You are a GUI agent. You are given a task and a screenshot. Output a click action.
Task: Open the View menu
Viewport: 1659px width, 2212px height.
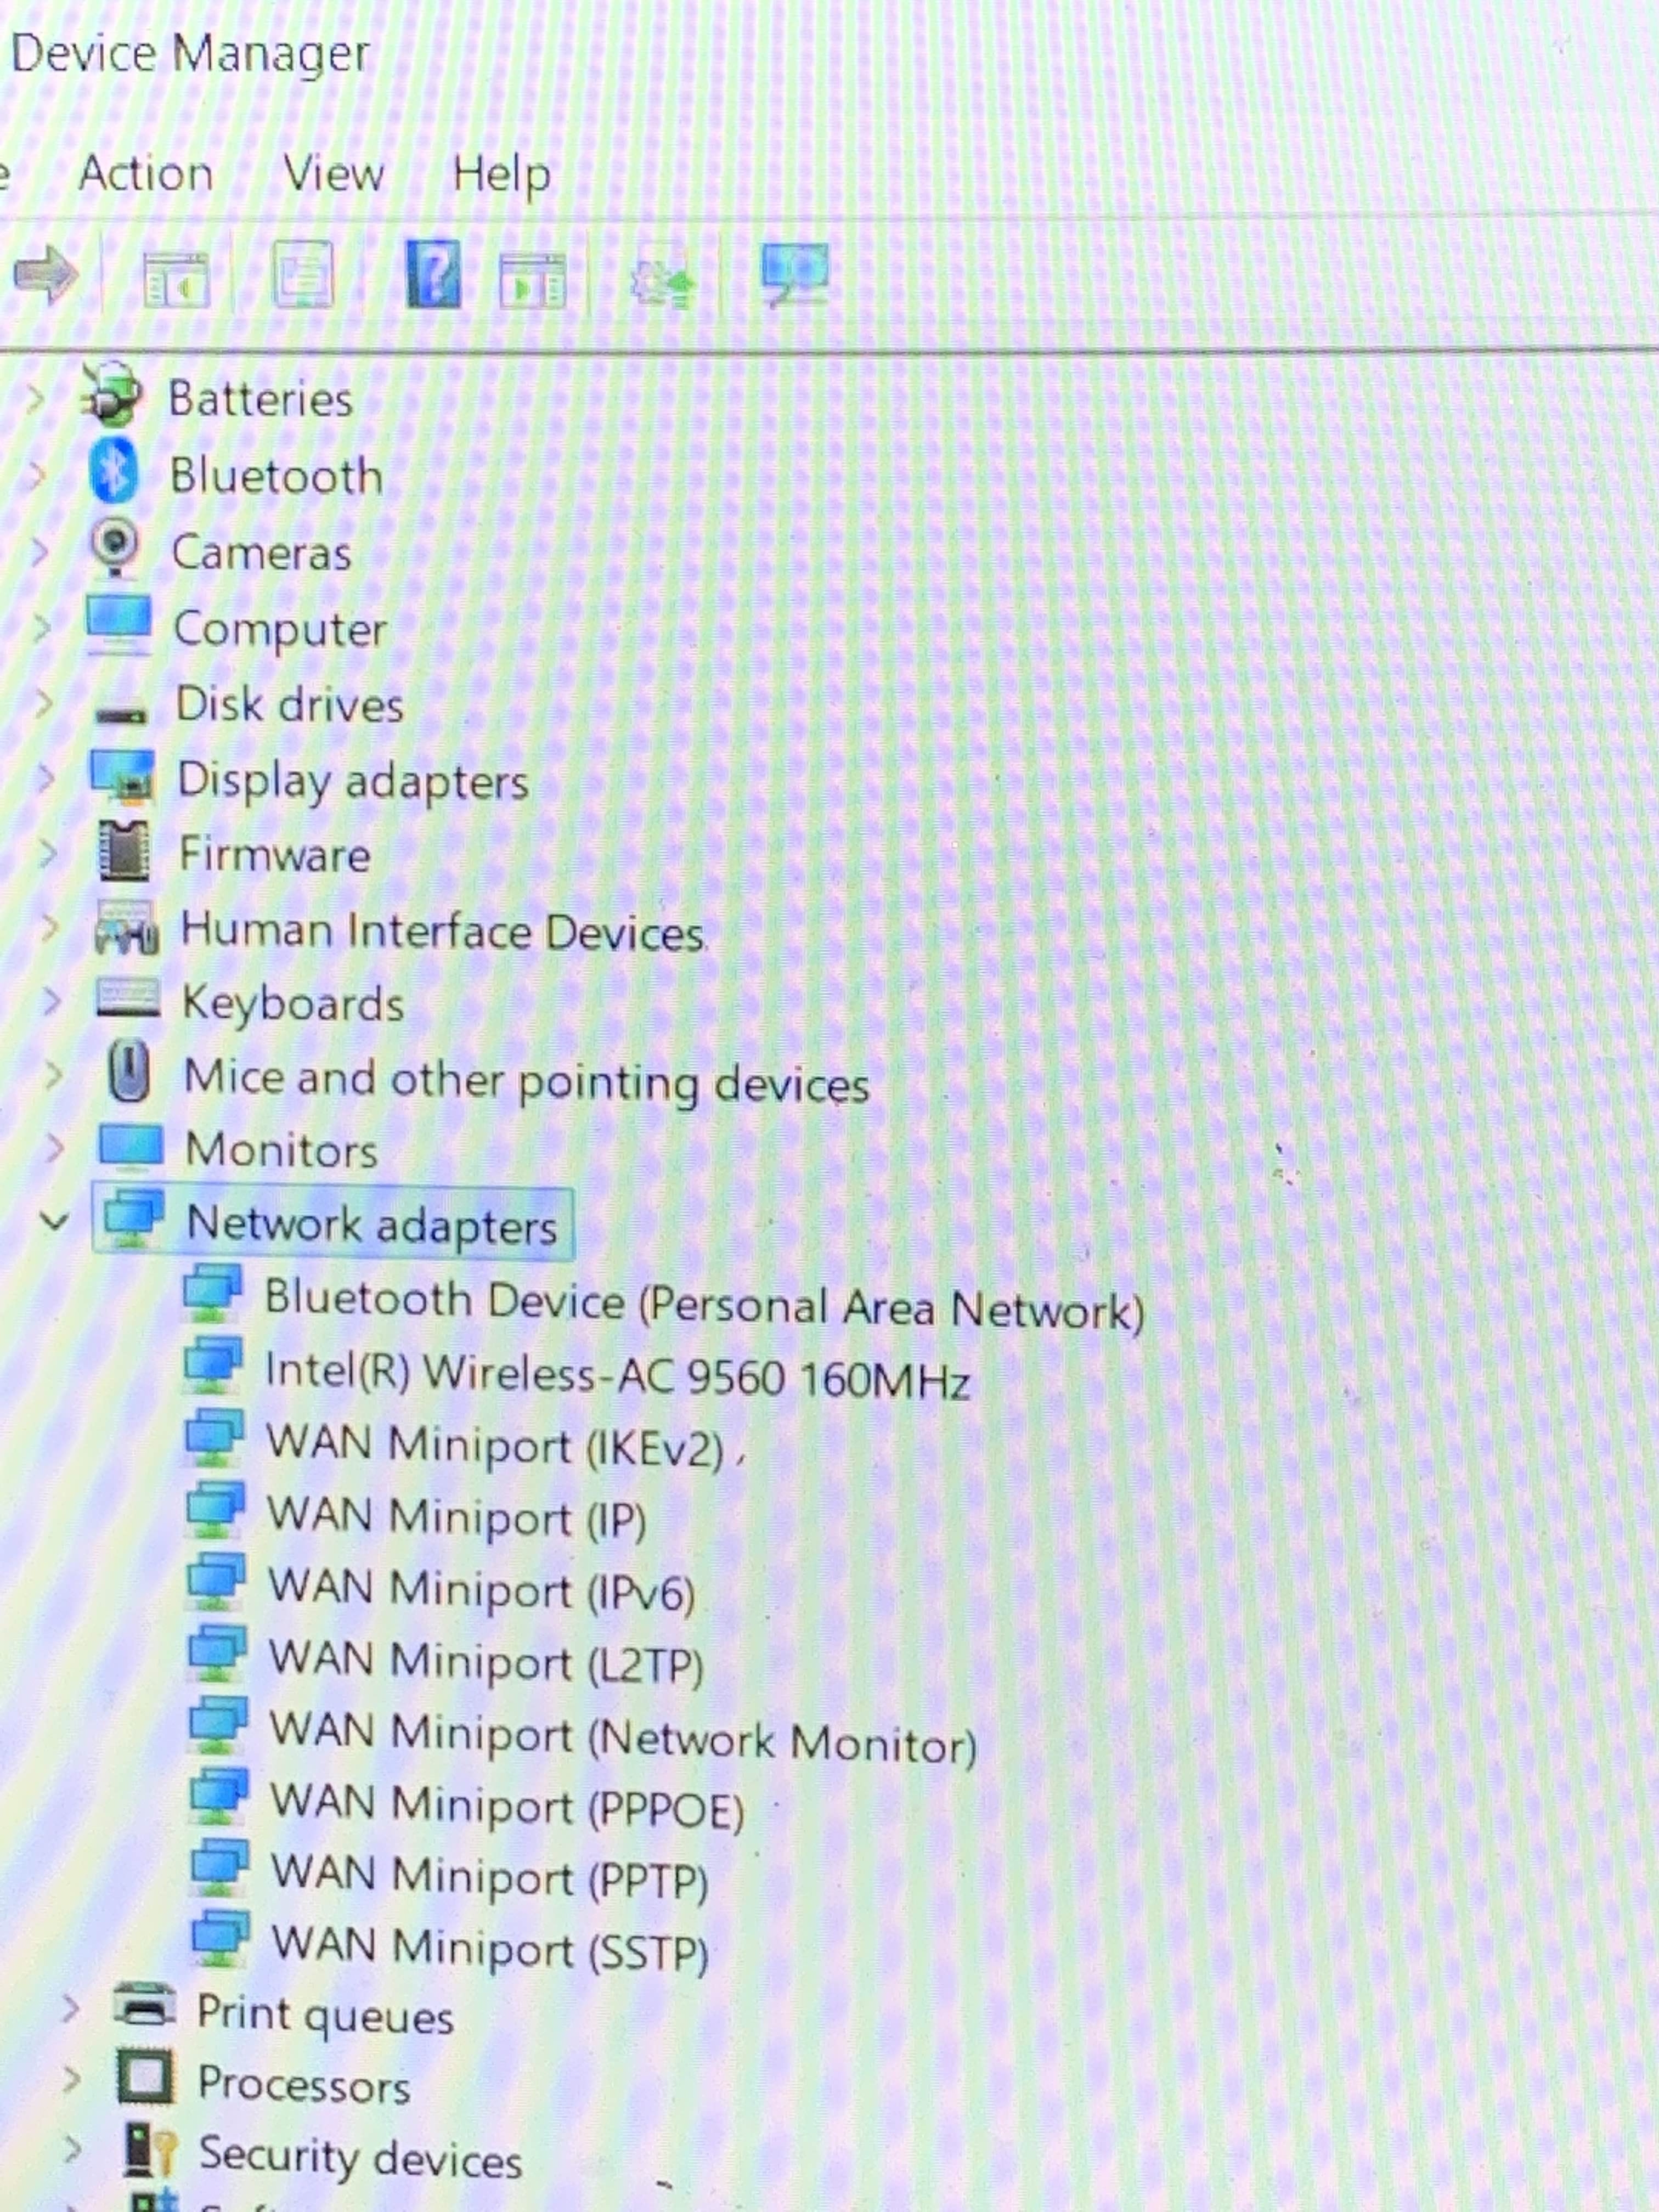click(x=333, y=174)
